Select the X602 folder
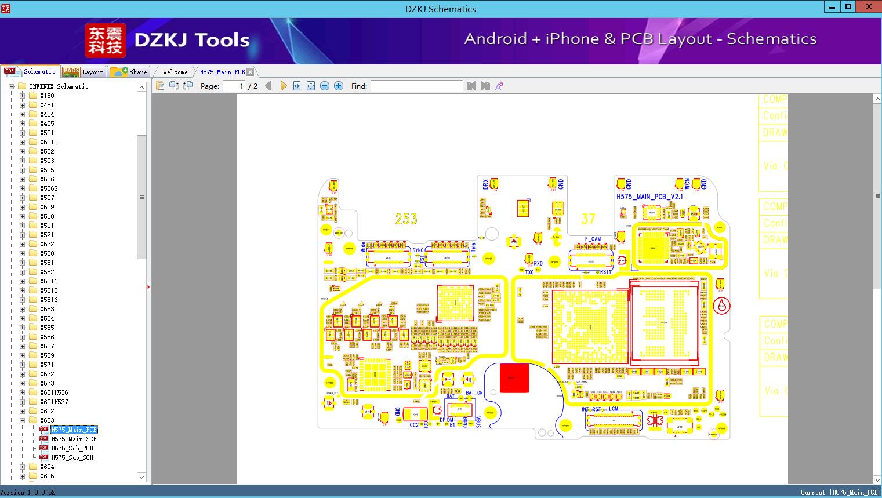Viewport: 882px width, 498px height. click(x=47, y=411)
